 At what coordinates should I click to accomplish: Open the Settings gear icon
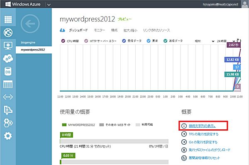[8, 136]
